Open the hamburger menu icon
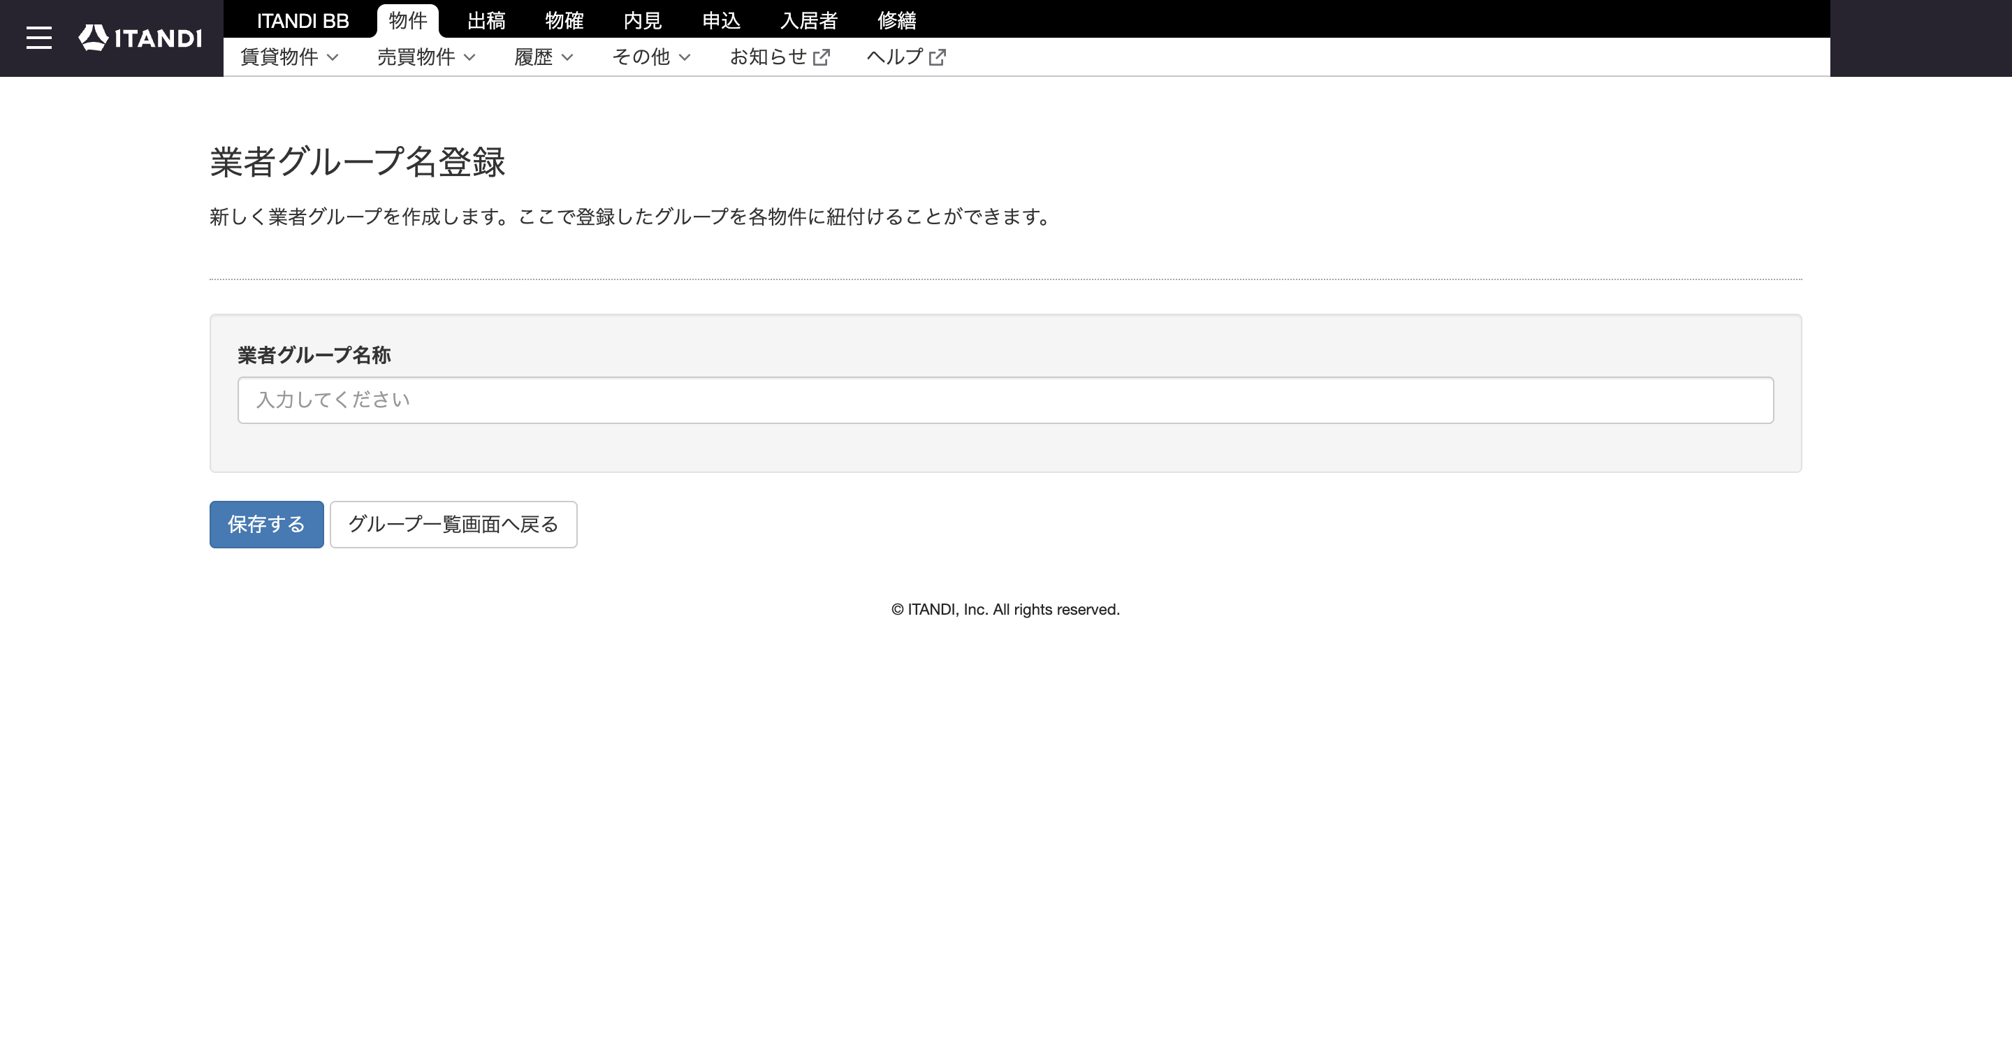The height and width of the screenshot is (1052, 2012). 38,38
